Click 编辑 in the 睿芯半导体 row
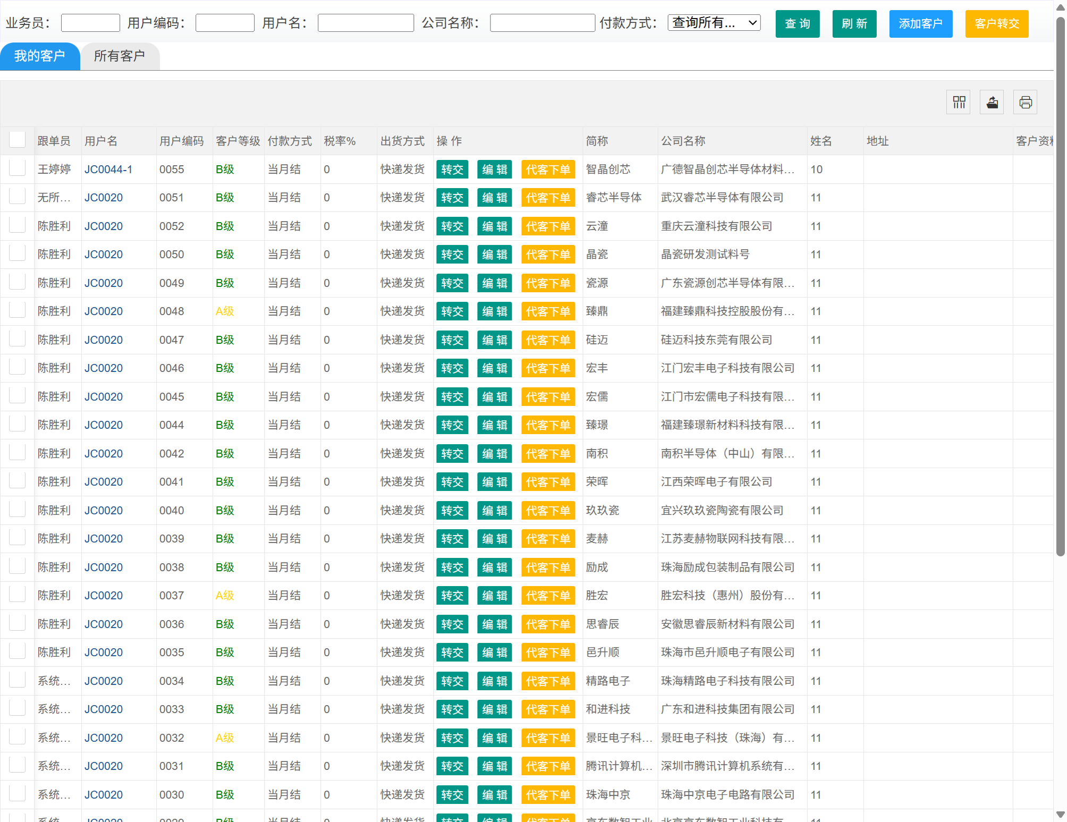 point(494,198)
